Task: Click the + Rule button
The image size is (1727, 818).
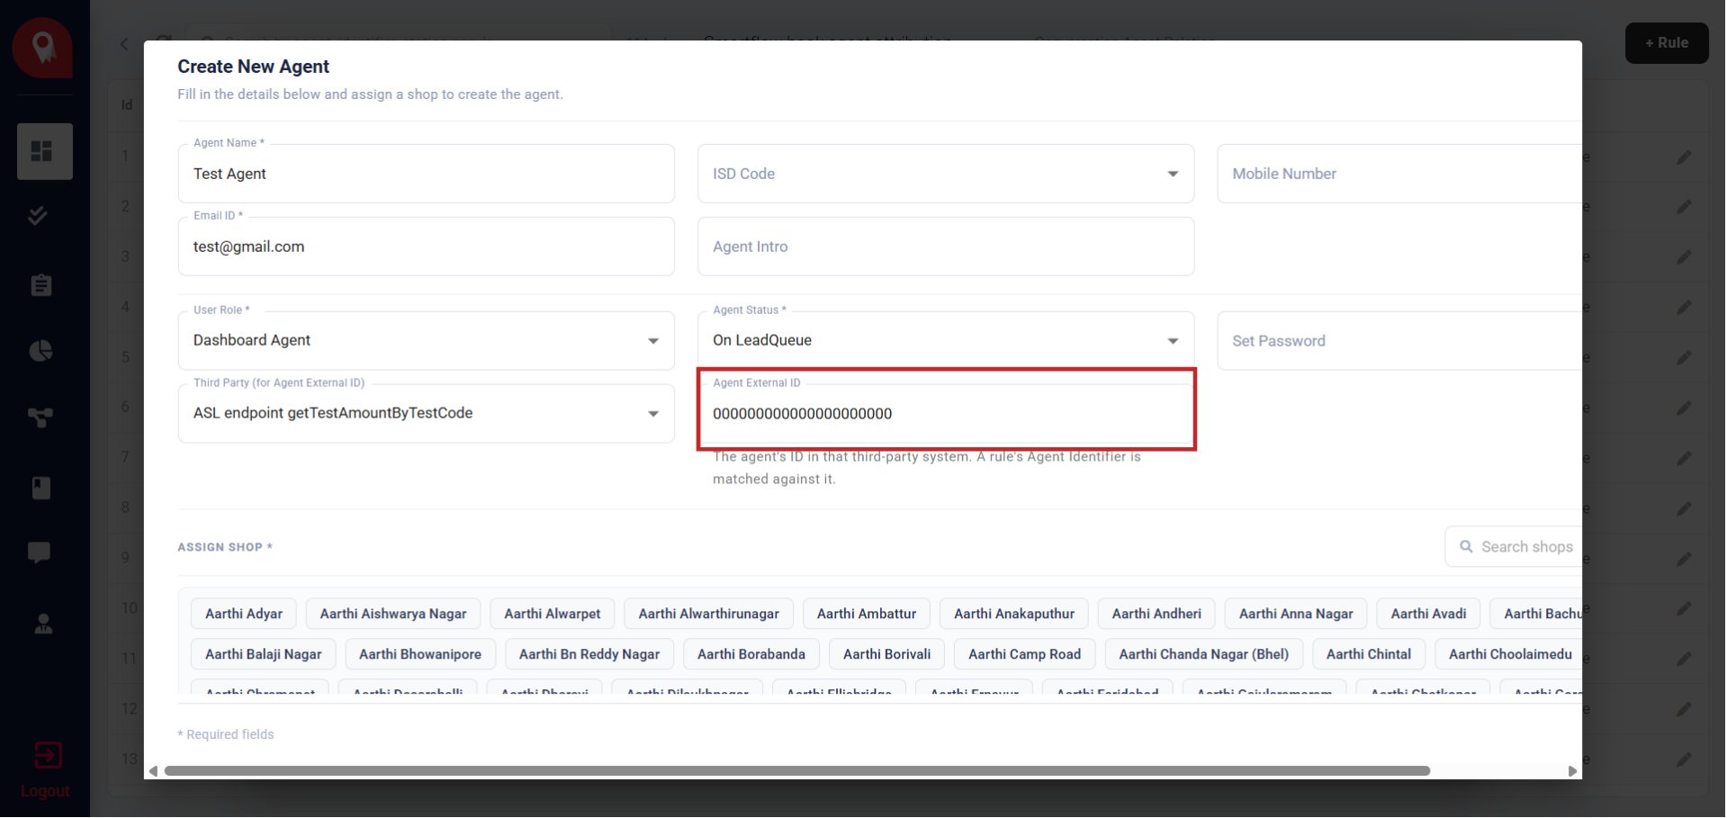Action: coord(1667,43)
